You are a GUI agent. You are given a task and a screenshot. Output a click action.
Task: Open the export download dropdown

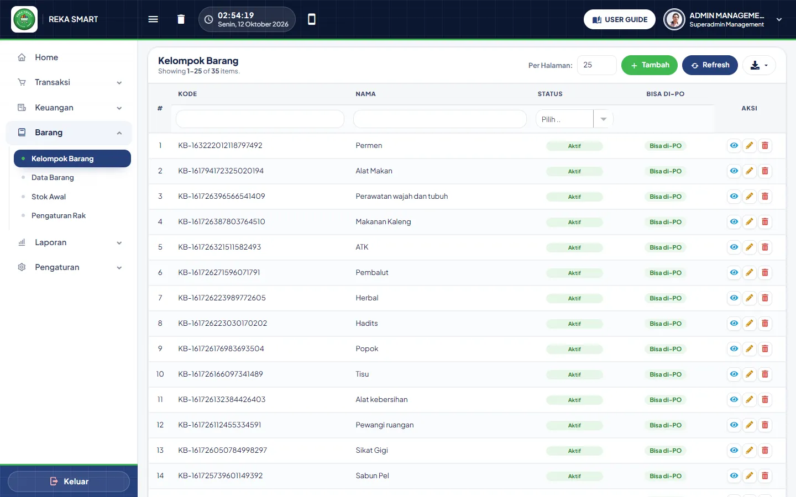[759, 65]
